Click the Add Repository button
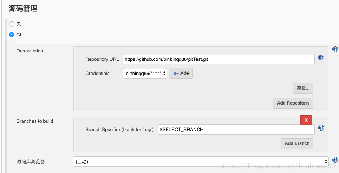Image resolution: width=339 pixels, height=173 pixels. pos(293,103)
